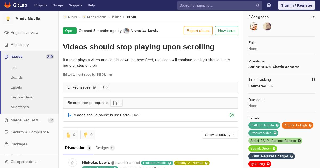Switch to the Discussion tab

78,148
